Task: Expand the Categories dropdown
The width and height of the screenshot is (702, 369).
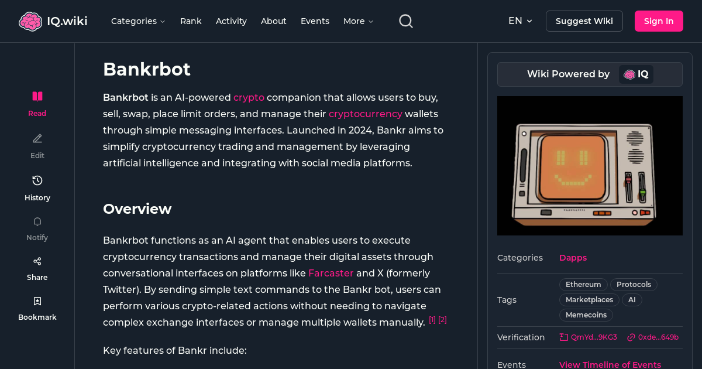Action: pos(138,20)
